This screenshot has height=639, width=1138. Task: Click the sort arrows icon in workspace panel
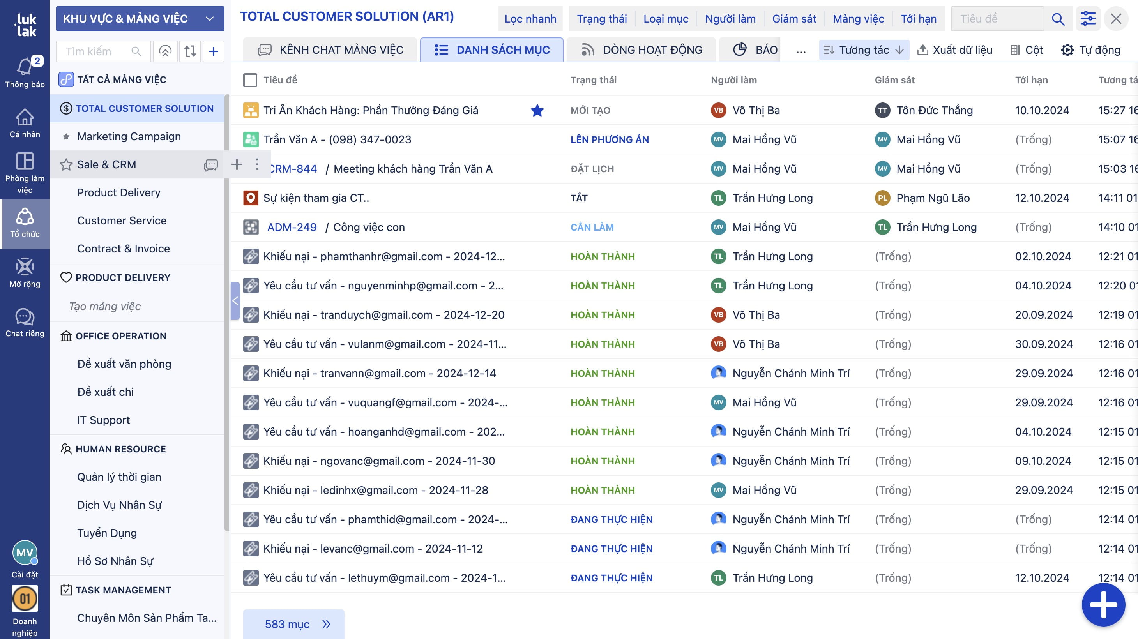[191, 51]
